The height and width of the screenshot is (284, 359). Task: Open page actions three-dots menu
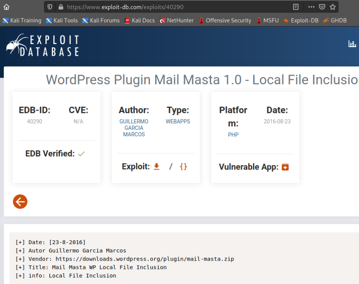click(311, 7)
